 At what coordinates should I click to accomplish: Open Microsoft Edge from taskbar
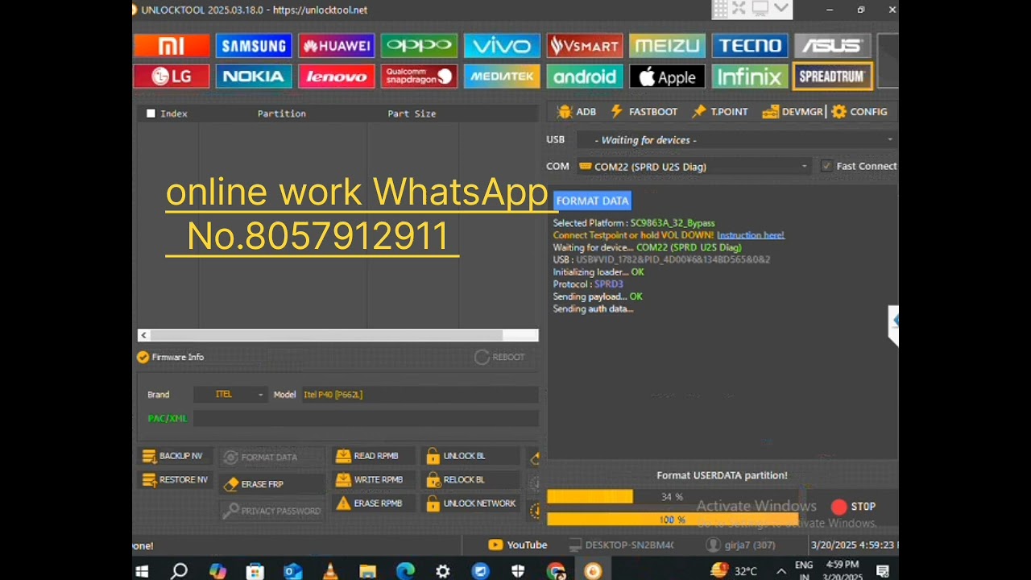(x=405, y=571)
